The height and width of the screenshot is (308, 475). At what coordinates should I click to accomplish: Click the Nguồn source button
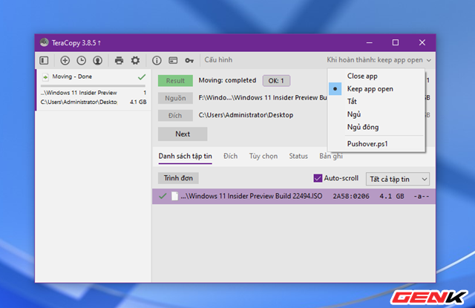tap(175, 98)
